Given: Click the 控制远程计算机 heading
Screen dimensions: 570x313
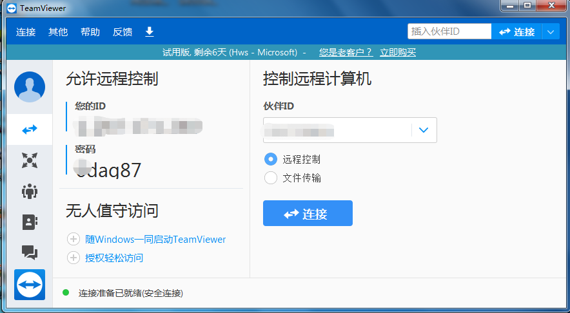Looking at the screenshot, I should pyautogui.click(x=317, y=79).
